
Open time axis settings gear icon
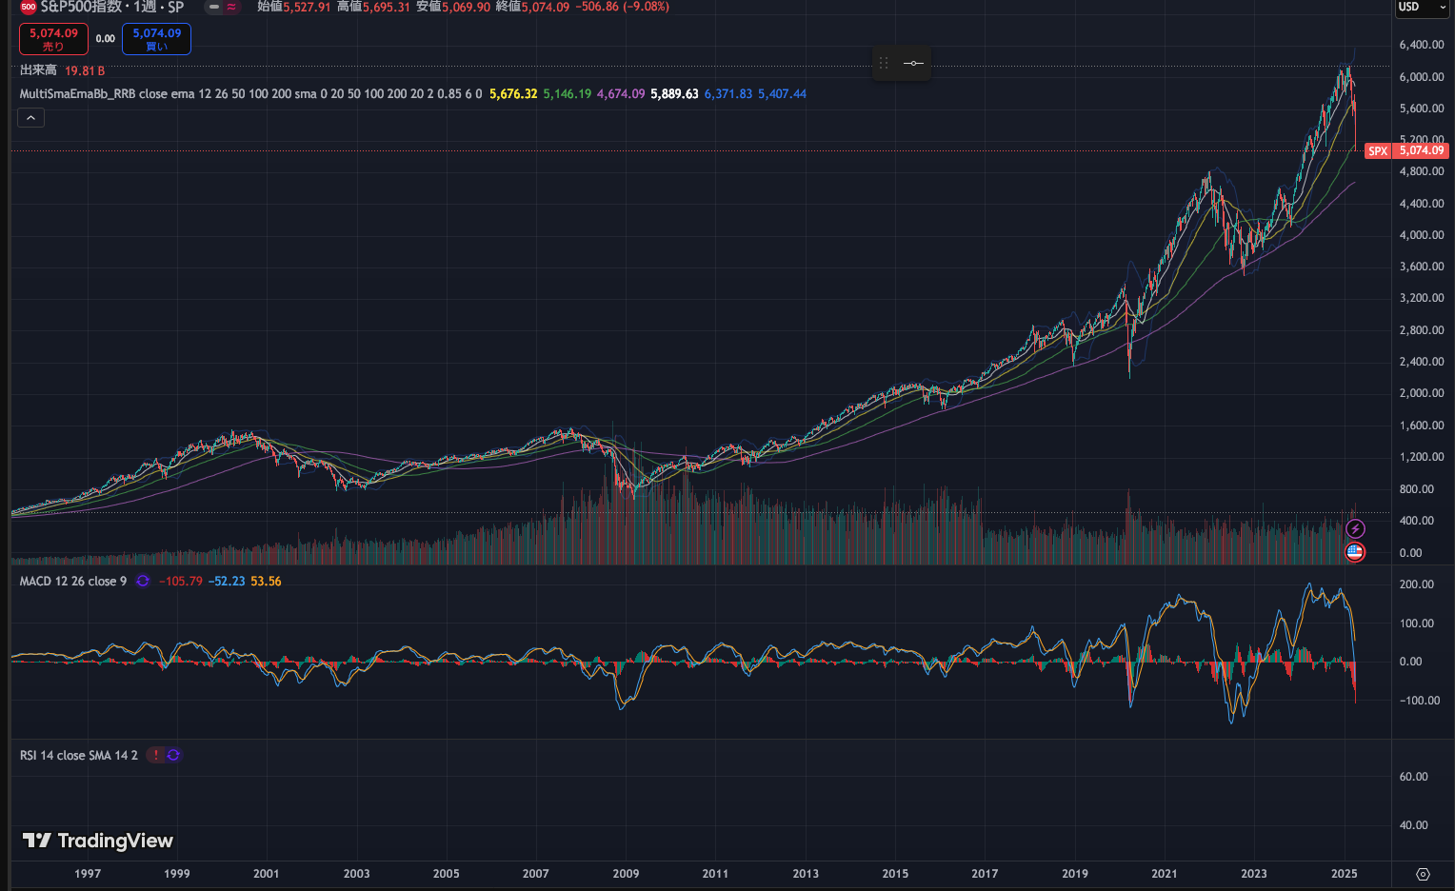click(1423, 874)
